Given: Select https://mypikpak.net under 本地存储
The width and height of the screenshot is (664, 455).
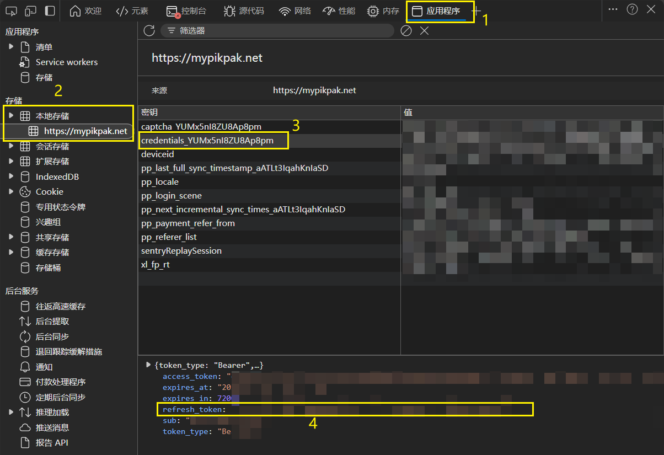Looking at the screenshot, I should 85,131.
